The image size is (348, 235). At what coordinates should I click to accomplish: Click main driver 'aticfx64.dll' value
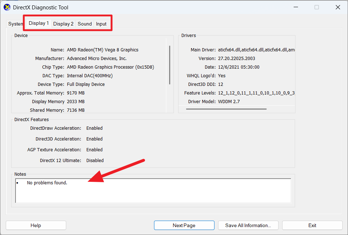(256, 50)
